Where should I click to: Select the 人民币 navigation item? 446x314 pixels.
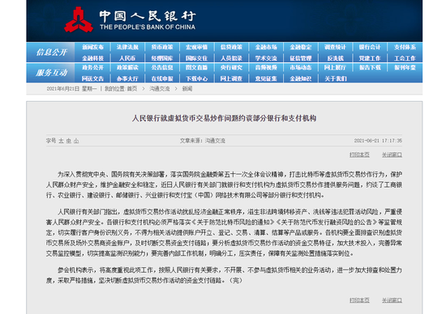tap(127, 58)
